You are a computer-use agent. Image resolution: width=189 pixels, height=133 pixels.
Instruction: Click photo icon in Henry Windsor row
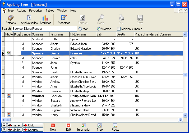click(9, 115)
